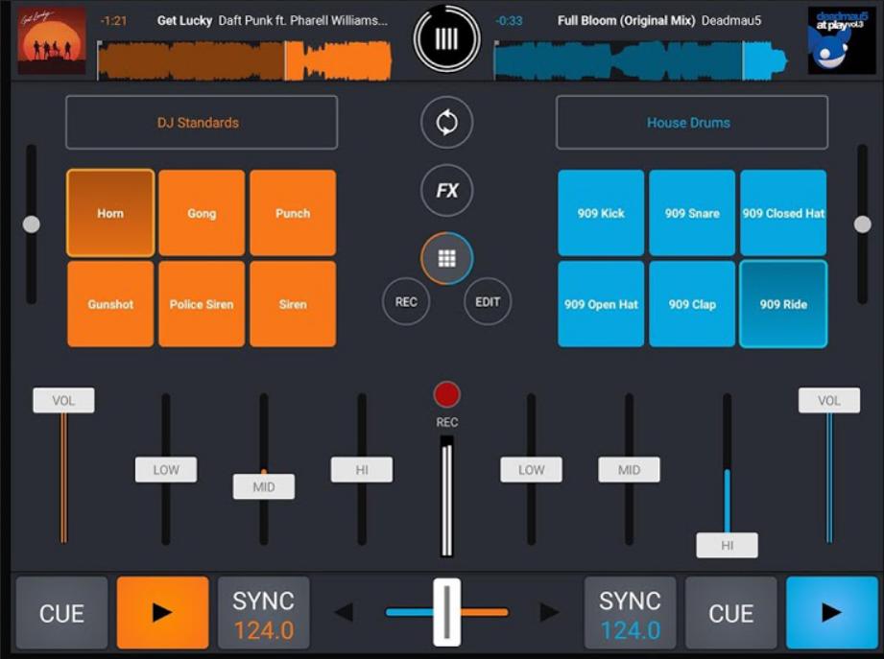Trigger the Police Siren sample pad

click(x=202, y=304)
